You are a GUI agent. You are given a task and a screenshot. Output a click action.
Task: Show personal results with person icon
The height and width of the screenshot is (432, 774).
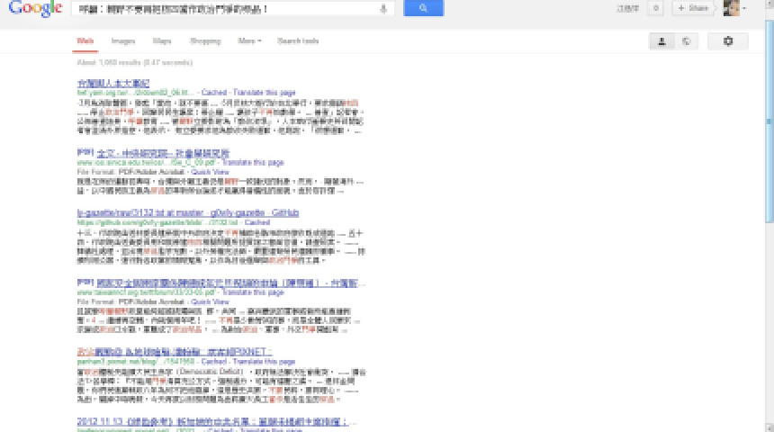pos(662,40)
